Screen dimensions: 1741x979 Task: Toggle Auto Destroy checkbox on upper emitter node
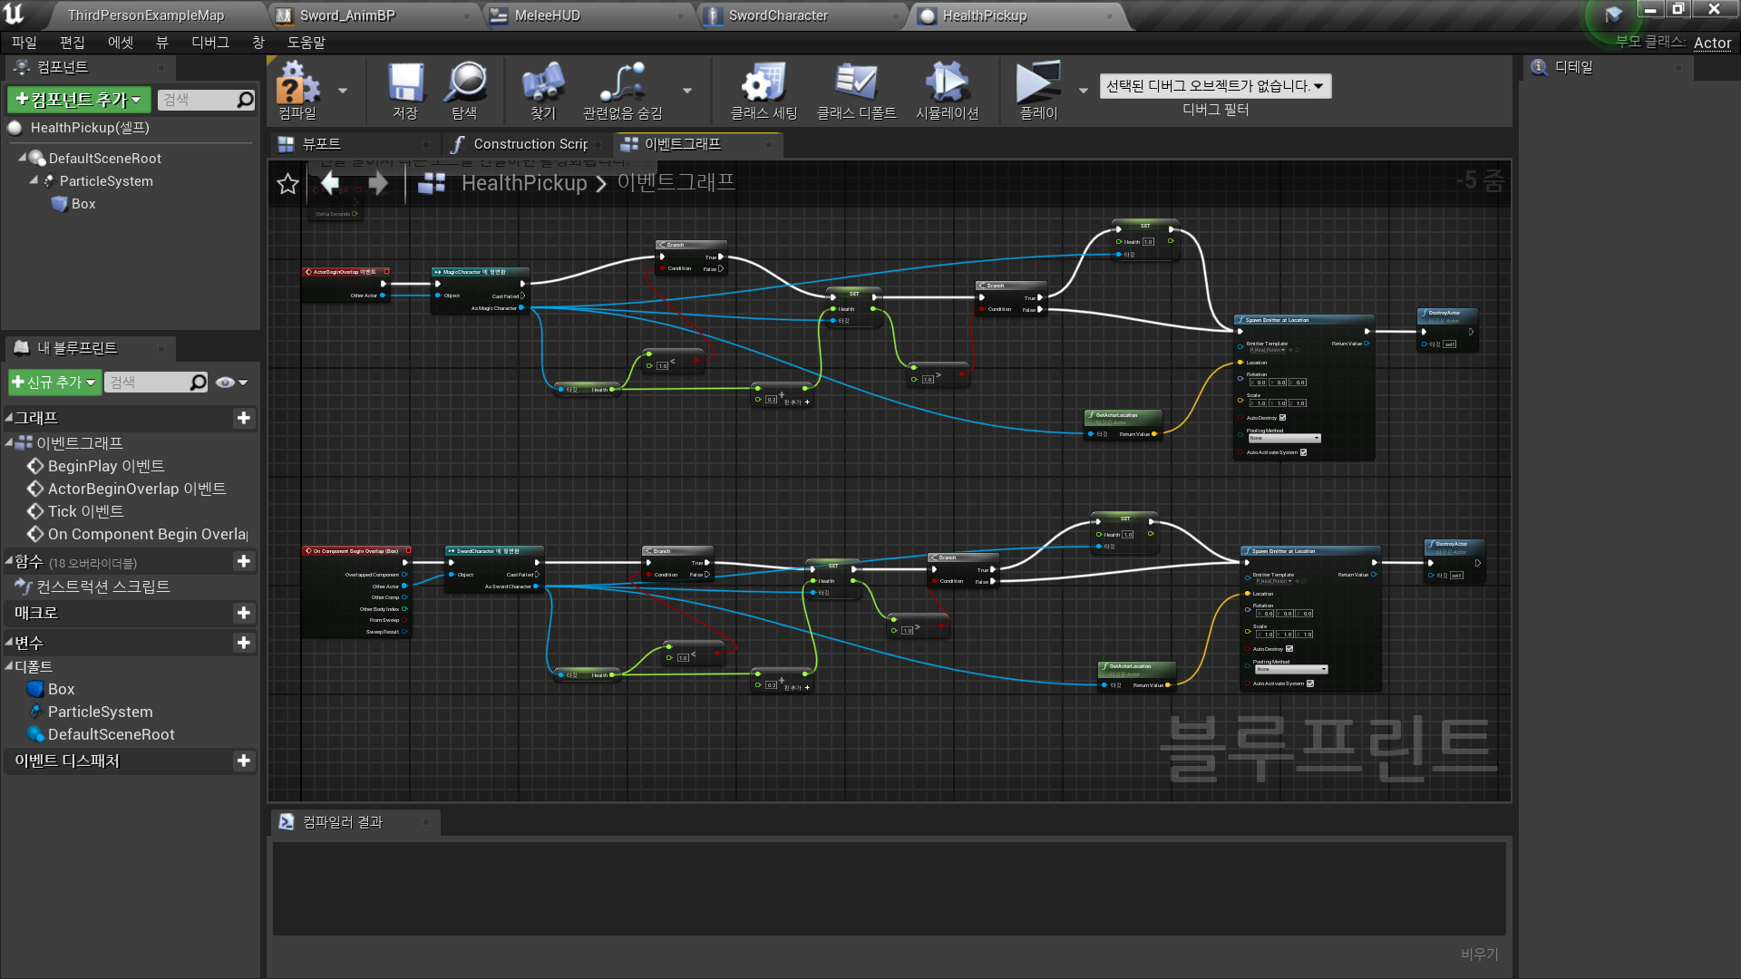[x=1282, y=418]
